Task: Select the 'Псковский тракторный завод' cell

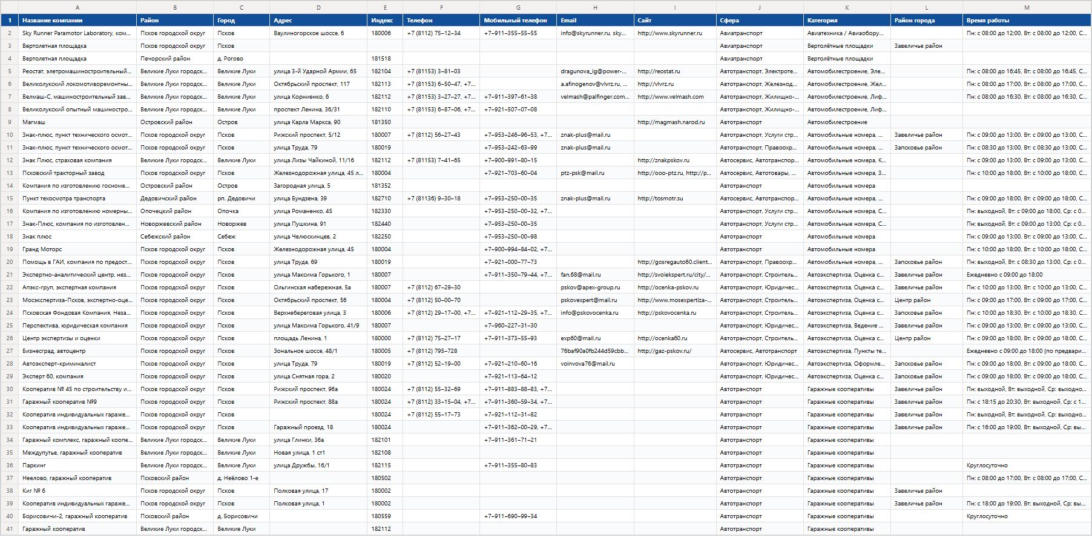Action: click(77, 173)
